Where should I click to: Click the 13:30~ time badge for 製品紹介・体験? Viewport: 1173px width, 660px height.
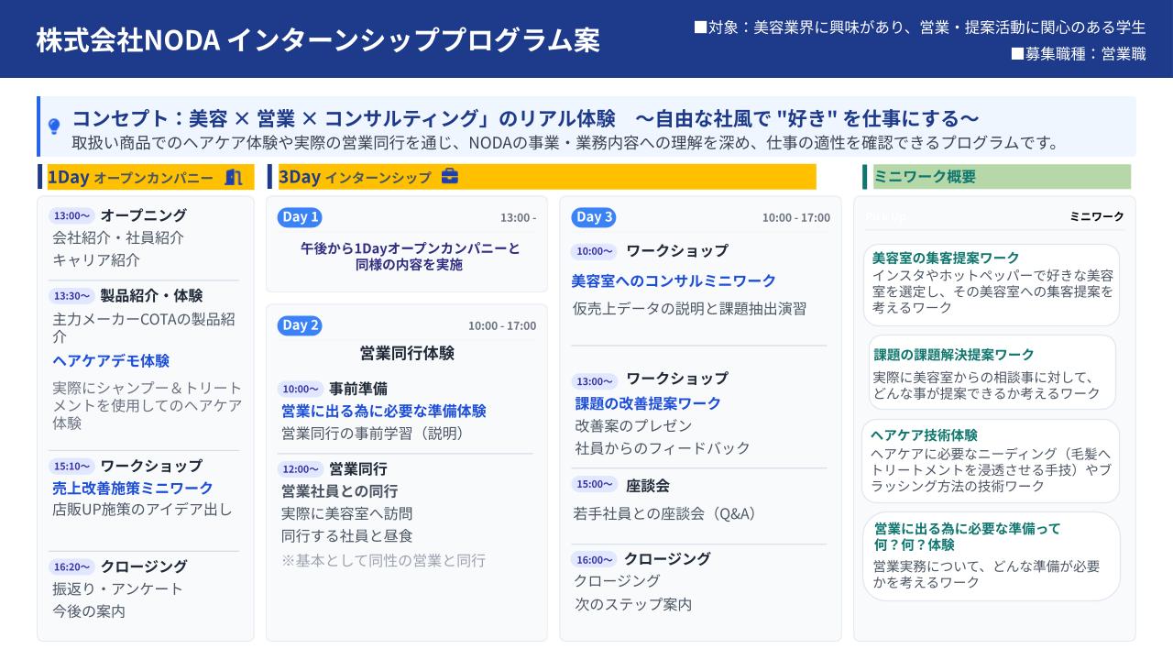click(71, 296)
